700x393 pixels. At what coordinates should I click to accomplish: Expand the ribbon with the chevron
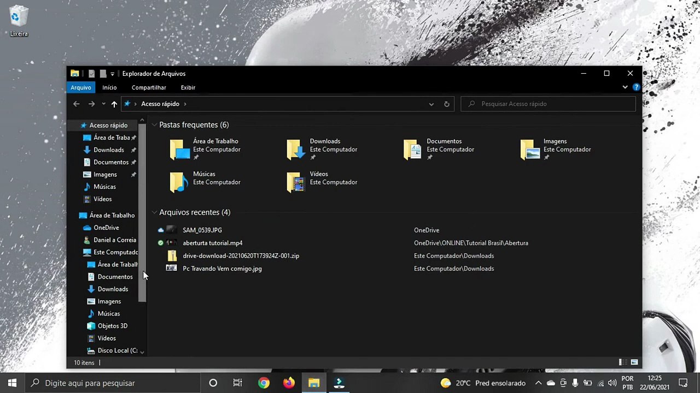coord(625,87)
